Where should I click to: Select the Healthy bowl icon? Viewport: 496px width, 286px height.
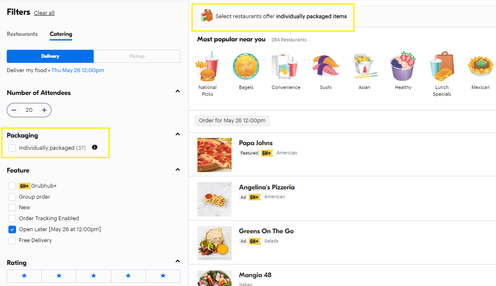click(x=403, y=67)
